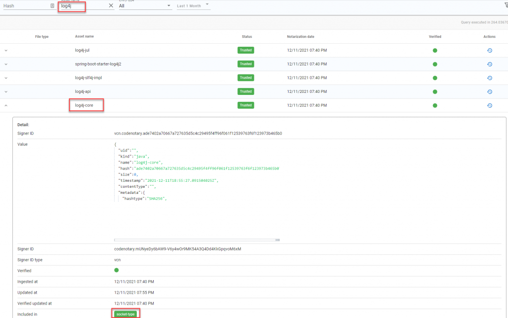
Task: Click the green Verified dot in the detail panel
Action: pos(116,270)
